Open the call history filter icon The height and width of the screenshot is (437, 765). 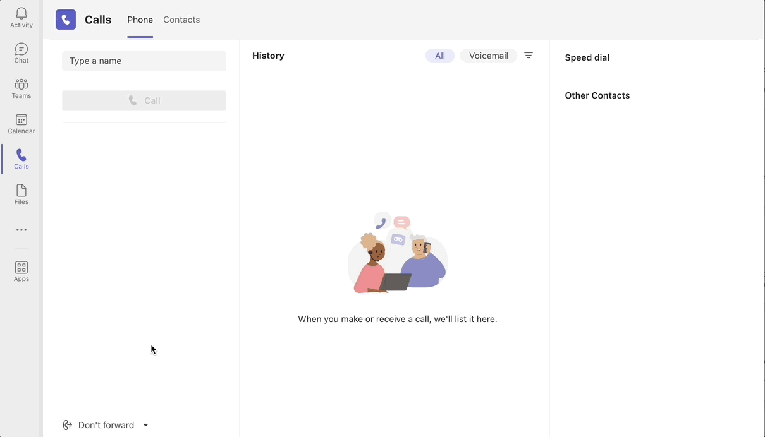click(529, 56)
